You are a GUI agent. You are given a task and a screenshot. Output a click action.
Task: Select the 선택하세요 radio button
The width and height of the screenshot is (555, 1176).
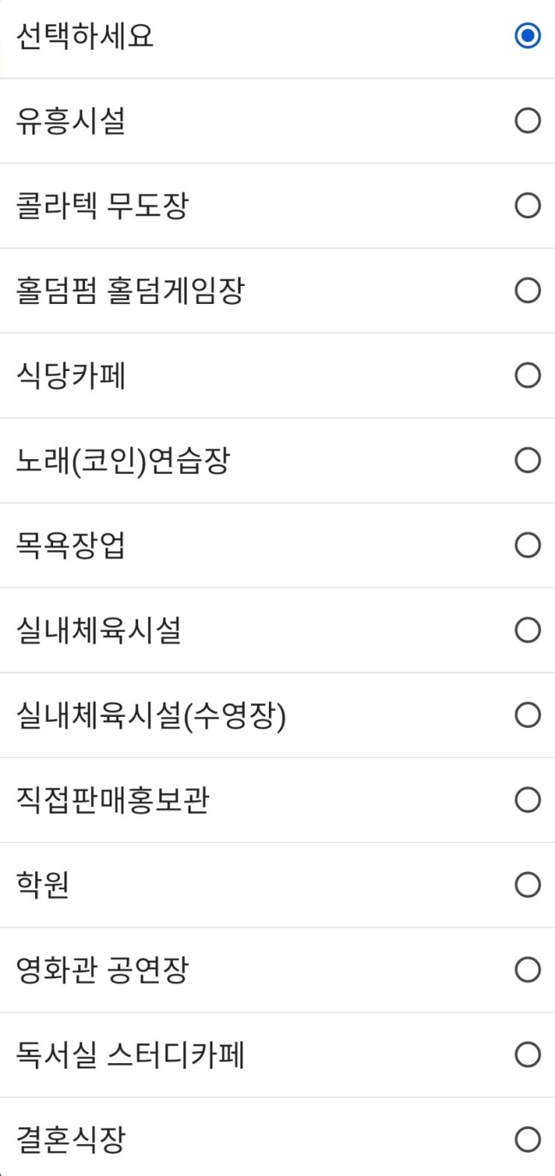coord(527,36)
